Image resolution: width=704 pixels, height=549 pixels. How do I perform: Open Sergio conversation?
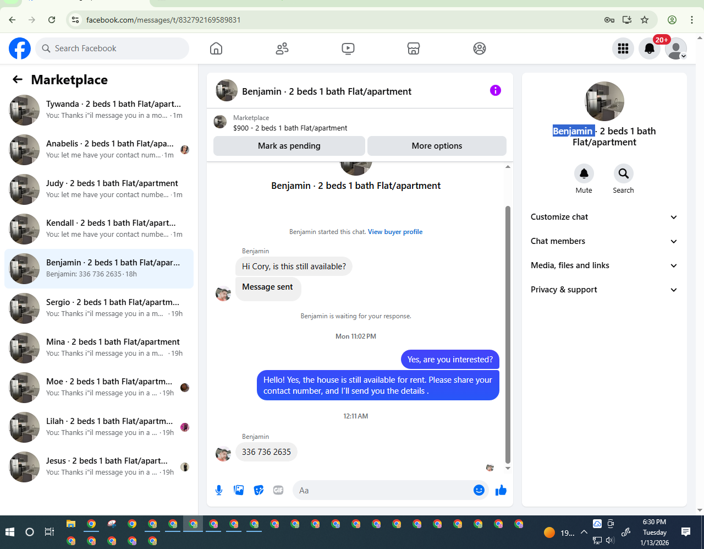[99, 308]
